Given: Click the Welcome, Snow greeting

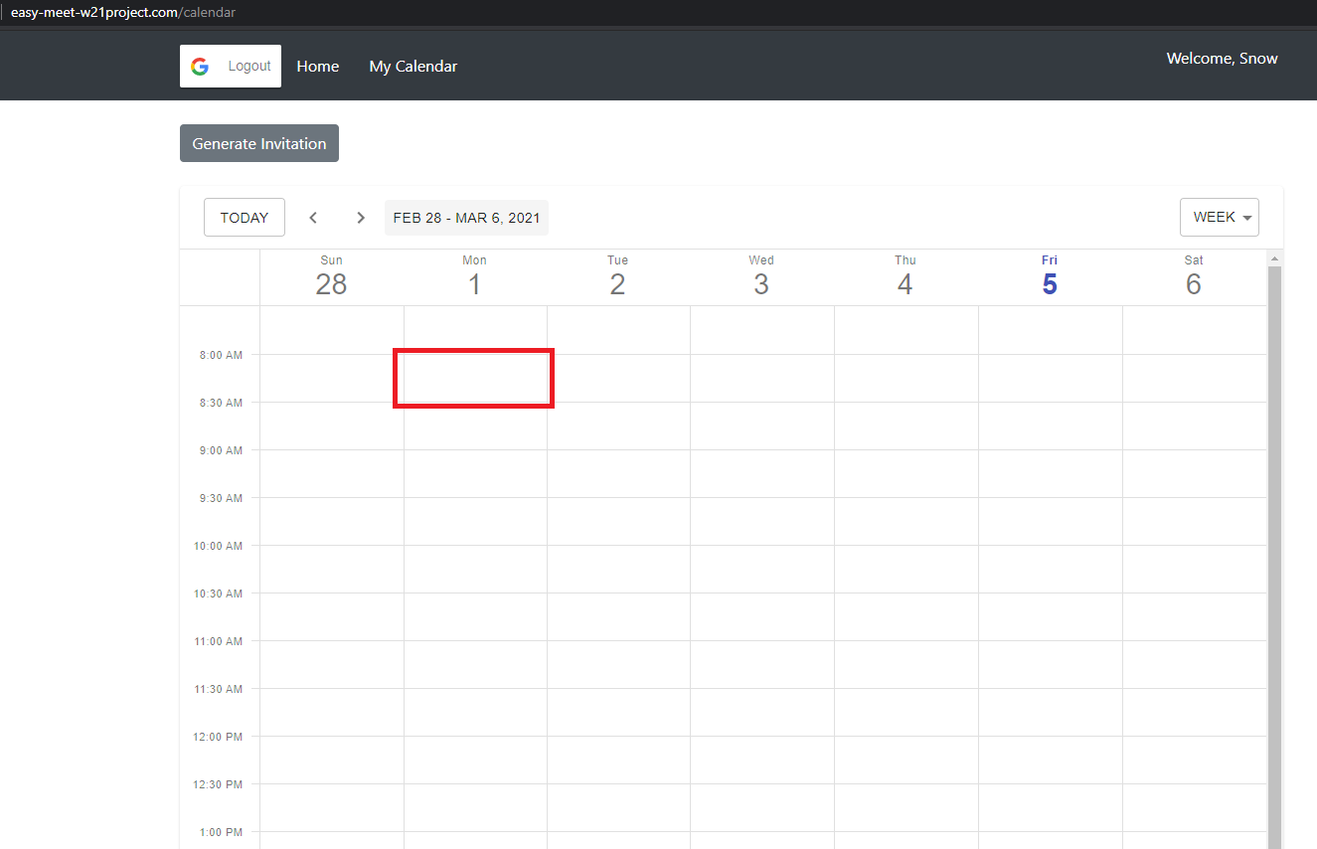Looking at the screenshot, I should pyautogui.click(x=1222, y=58).
